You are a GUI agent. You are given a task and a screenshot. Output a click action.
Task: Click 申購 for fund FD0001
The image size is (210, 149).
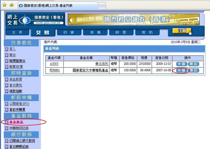point(181,70)
